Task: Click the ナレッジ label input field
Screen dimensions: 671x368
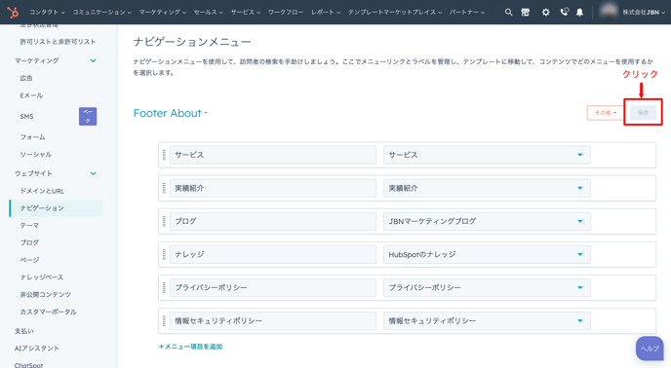Action: pyautogui.click(x=273, y=254)
